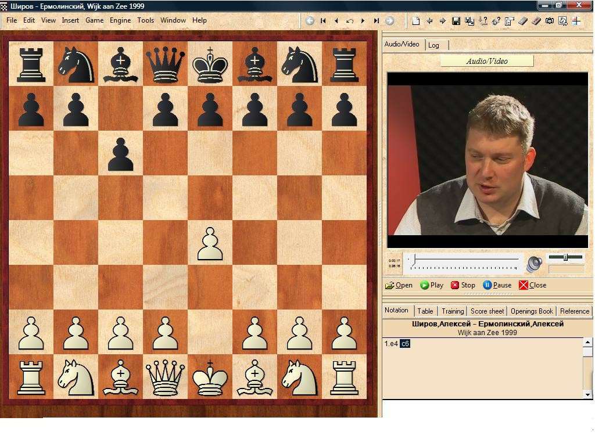This screenshot has height=446, width=595.
Task: Select the Table tab
Action: pos(425,311)
